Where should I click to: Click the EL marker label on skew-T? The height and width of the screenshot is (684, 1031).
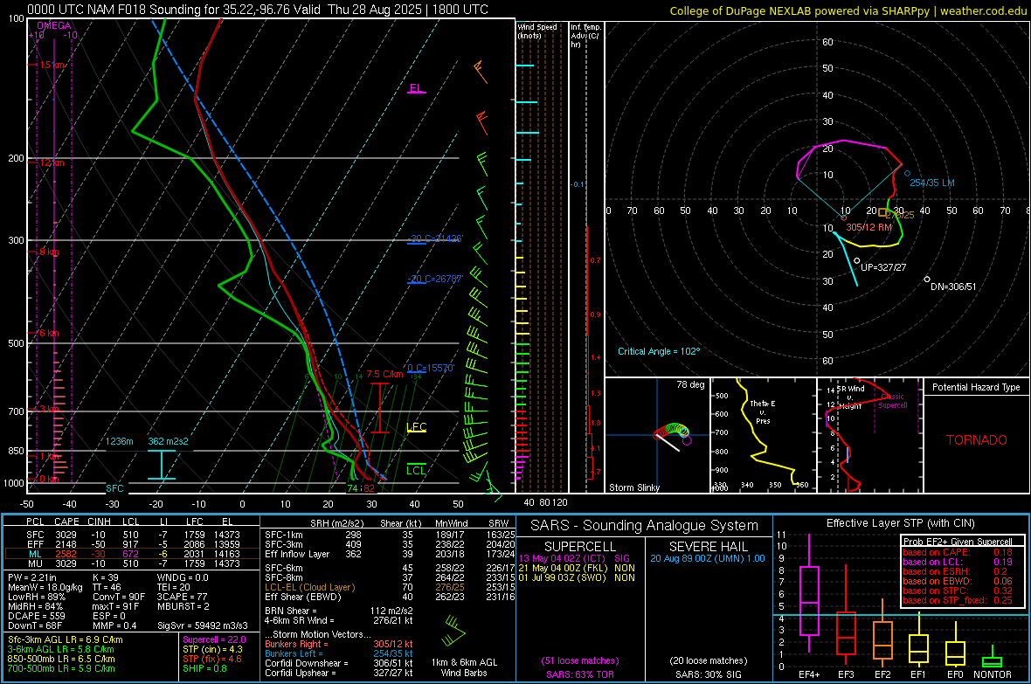tap(416, 88)
